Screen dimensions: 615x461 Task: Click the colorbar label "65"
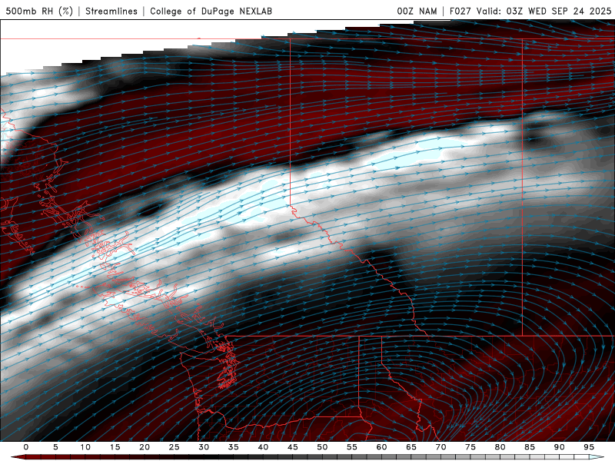[411, 447]
